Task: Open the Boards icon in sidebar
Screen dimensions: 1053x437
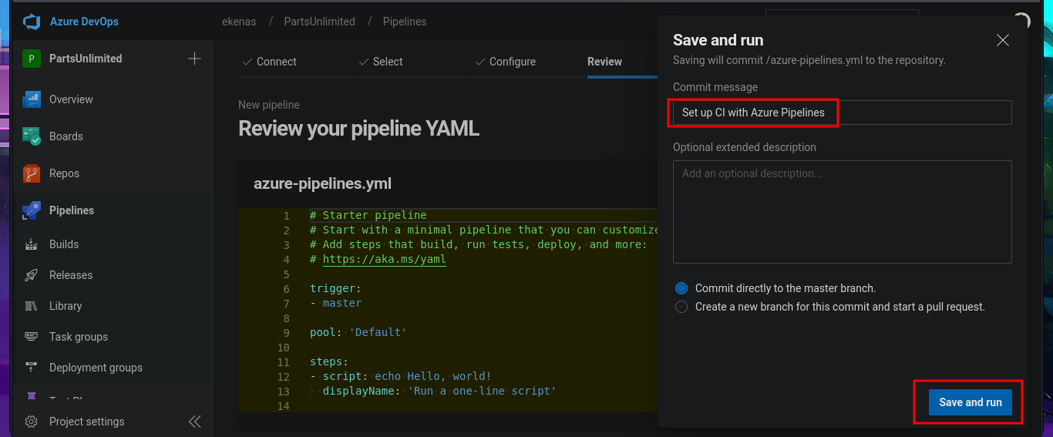Action: point(32,136)
